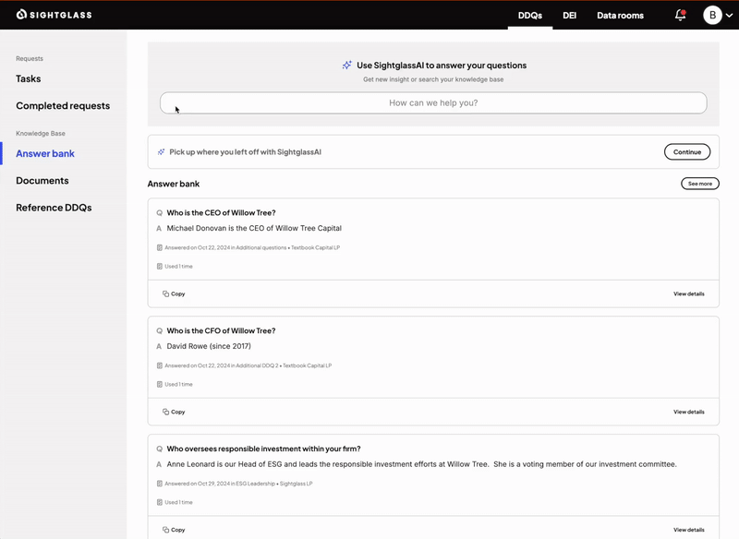The image size is (739, 539).
Task: Open Tasks in the sidebar
Action: coord(29,78)
